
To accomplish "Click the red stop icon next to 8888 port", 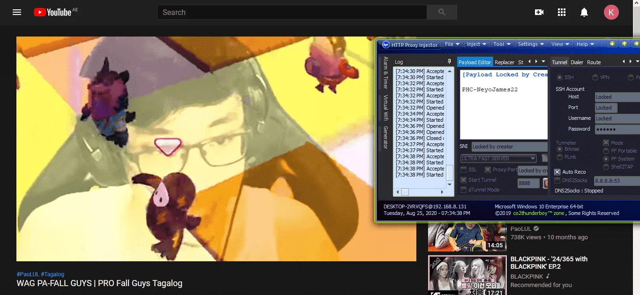I will (x=546, y=183).
